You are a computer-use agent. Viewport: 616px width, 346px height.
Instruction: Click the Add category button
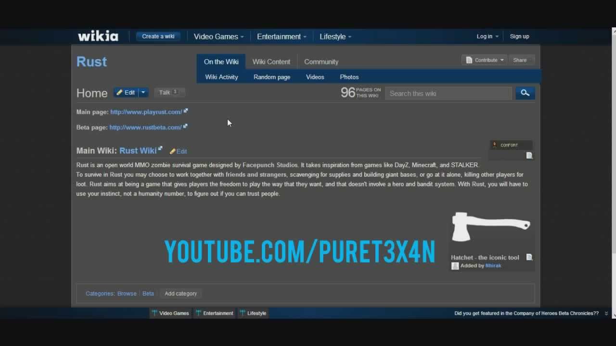[181, 294]
